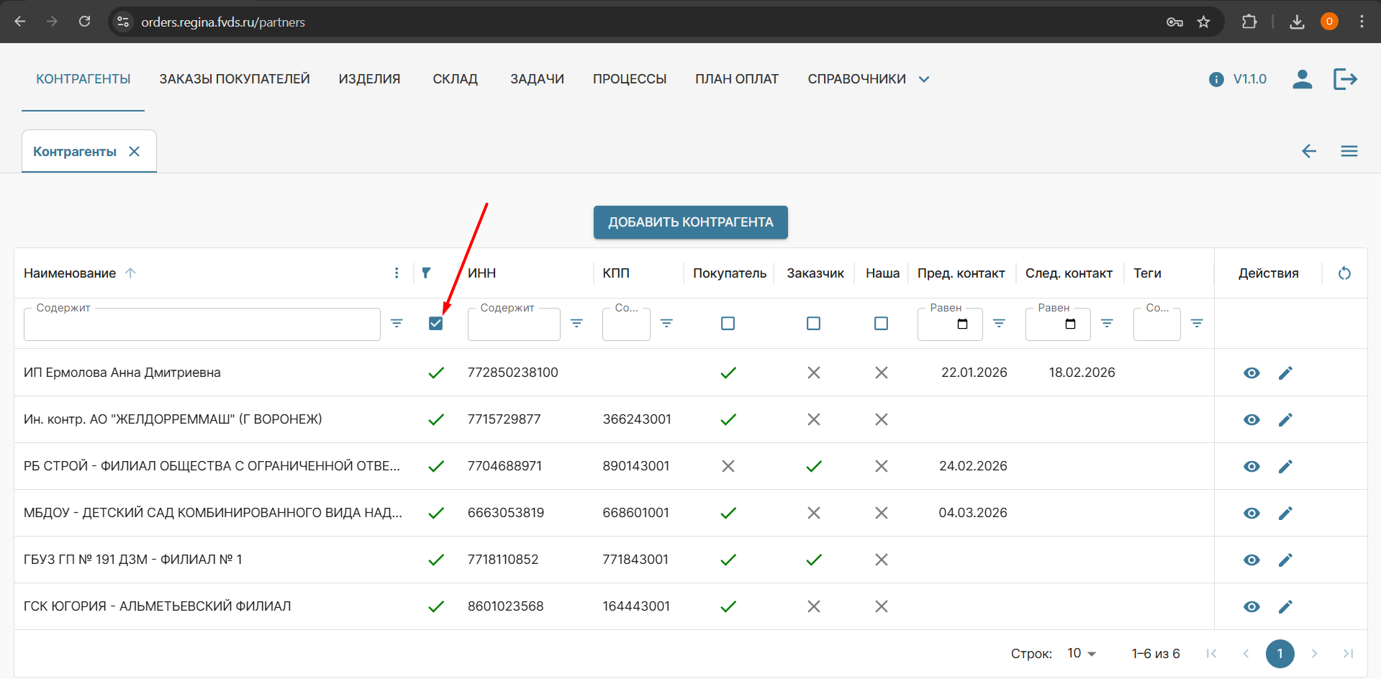This screenshot has width=1381, height=679.
Task: Open ИНН filter operator options
Action: click(576, 324)
